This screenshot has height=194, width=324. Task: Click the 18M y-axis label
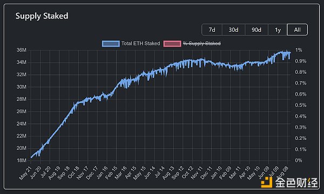point(21,160)
